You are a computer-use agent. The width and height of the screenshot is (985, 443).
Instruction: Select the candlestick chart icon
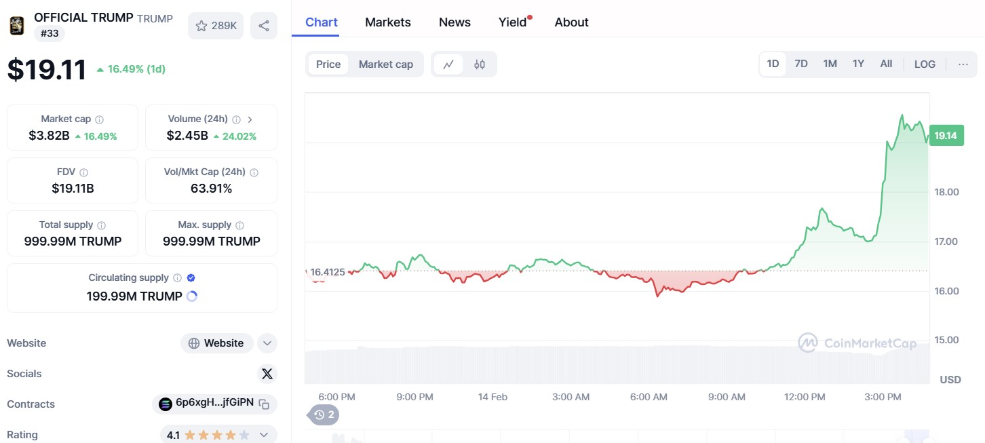coord(480,64)
